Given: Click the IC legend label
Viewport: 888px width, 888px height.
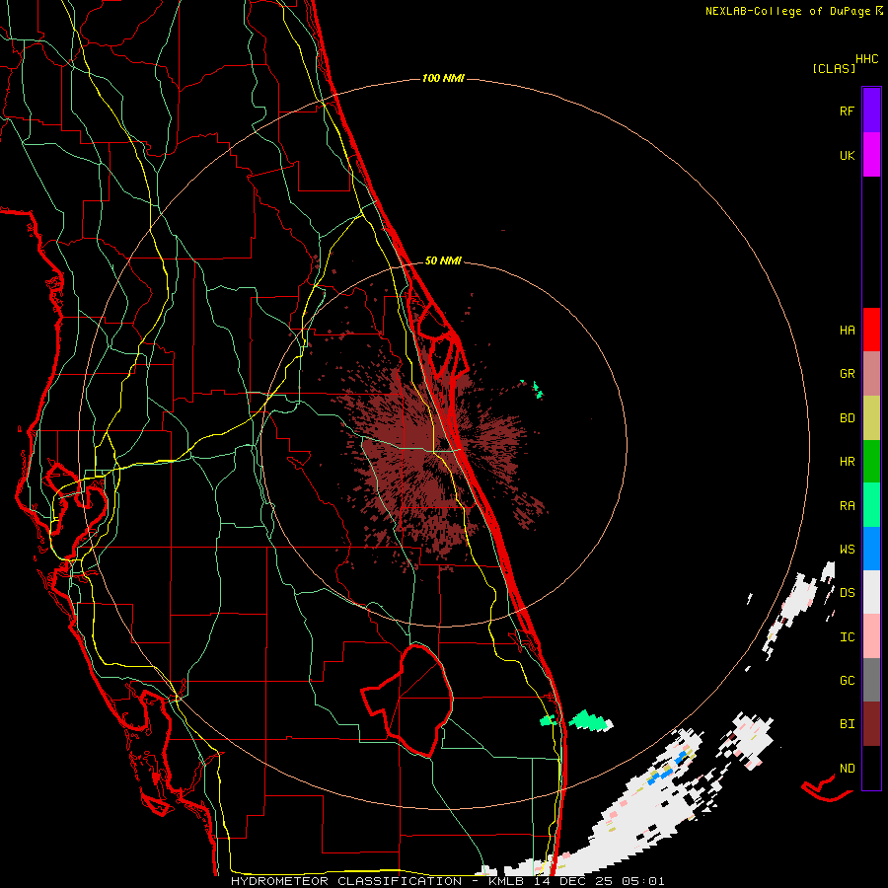Looking at the screenshot, I should tap(847, 637).
